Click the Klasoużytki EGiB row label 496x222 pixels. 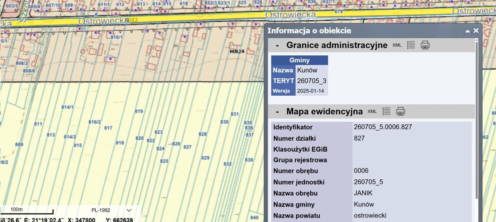(x=301, y=149)
